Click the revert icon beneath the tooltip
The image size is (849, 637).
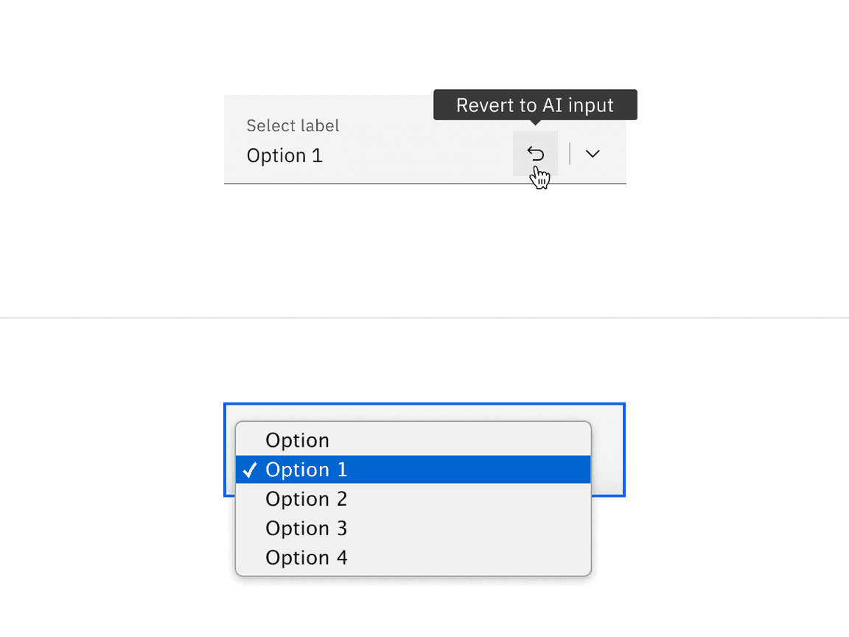[535, 153]
